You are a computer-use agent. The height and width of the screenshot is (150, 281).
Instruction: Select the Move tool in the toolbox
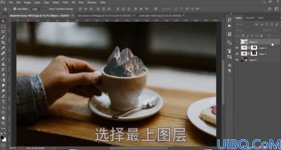(3, 21)
